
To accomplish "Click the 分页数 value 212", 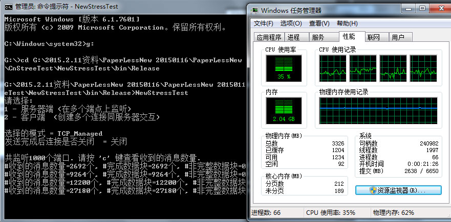I will tap(339, 184).
